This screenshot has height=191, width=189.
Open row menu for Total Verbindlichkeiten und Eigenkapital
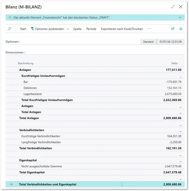[122, 184]
